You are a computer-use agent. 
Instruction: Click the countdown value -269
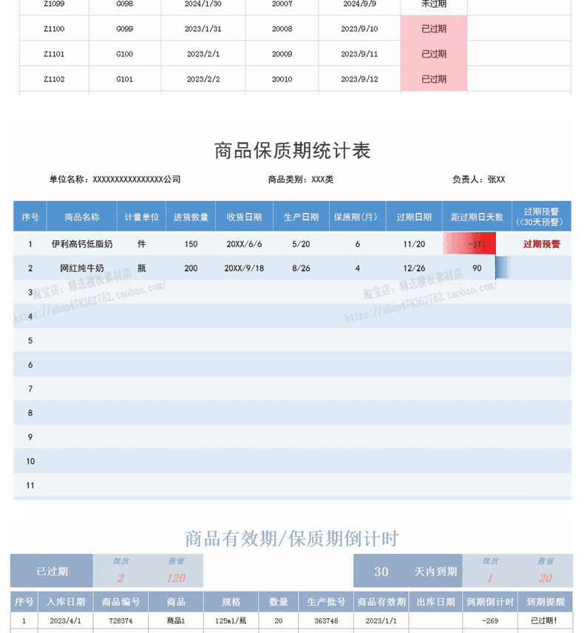click(x=490, y=621)
